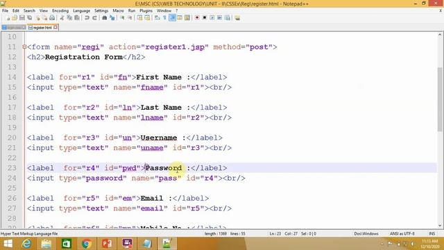Cut selection with the scissors icon
This screenshot has height=250, width=444.
(62, 18)
